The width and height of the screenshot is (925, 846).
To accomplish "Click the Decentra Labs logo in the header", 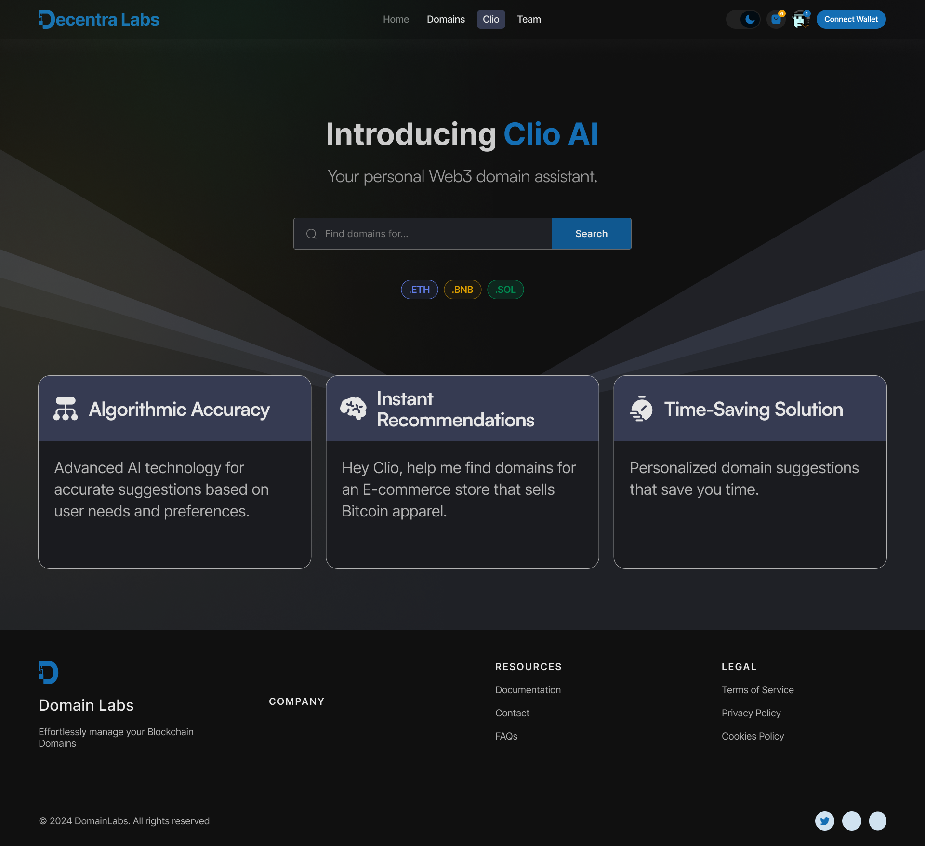I will tap(98, 19).
